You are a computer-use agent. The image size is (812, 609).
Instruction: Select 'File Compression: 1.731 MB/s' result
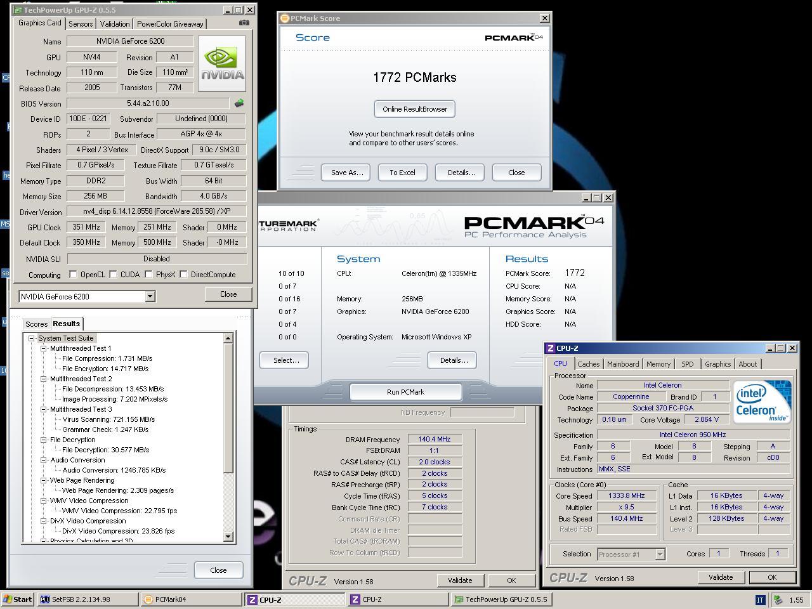tap(107, 358)
